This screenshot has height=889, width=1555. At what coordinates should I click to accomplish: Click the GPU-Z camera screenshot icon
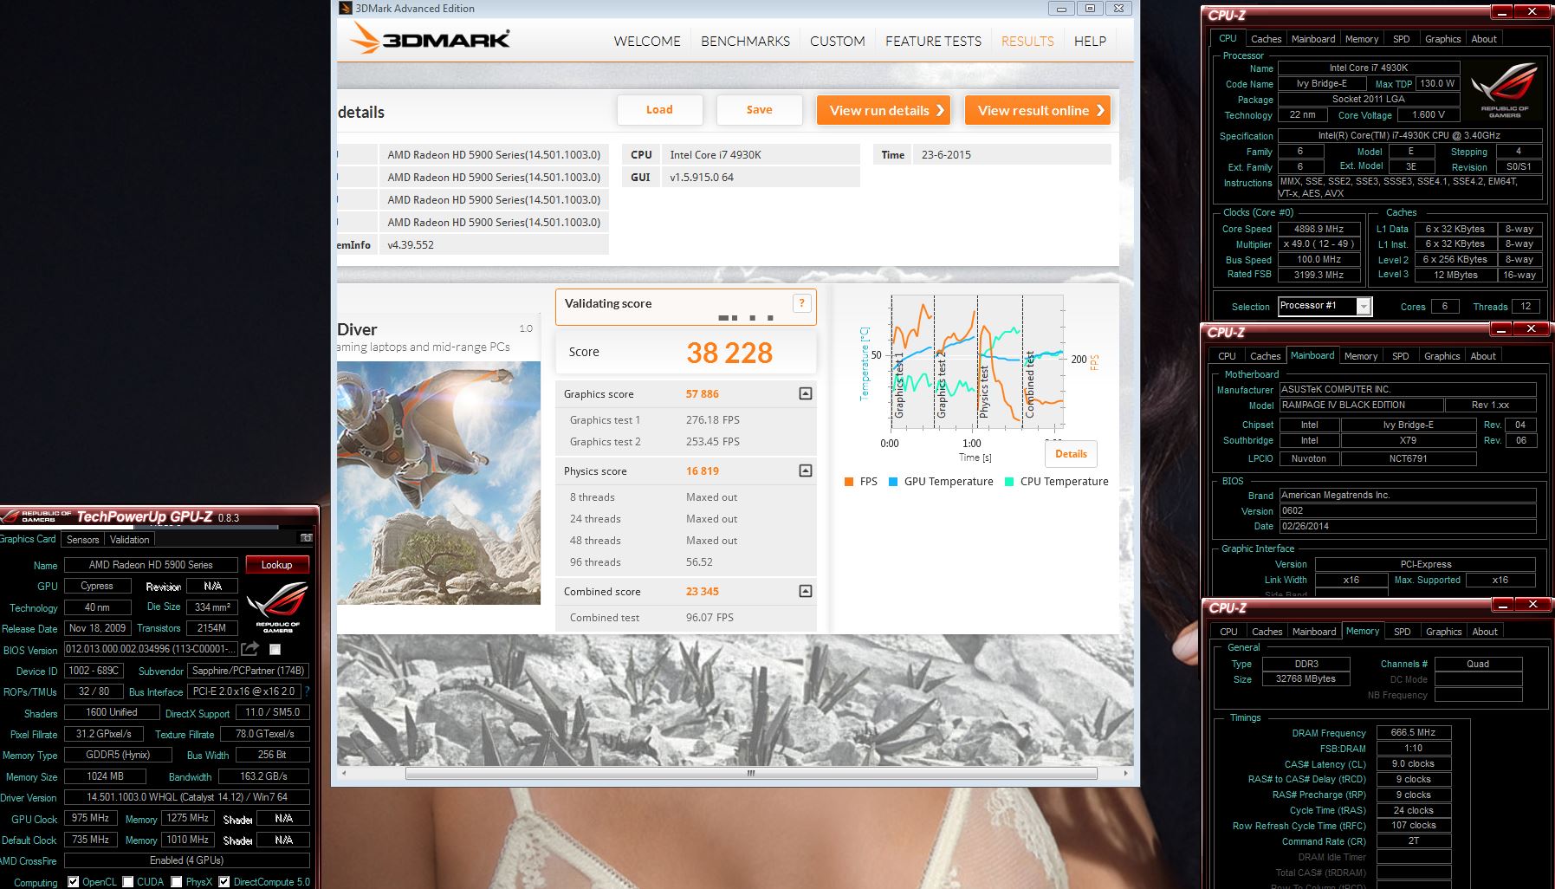pos(306,538)
